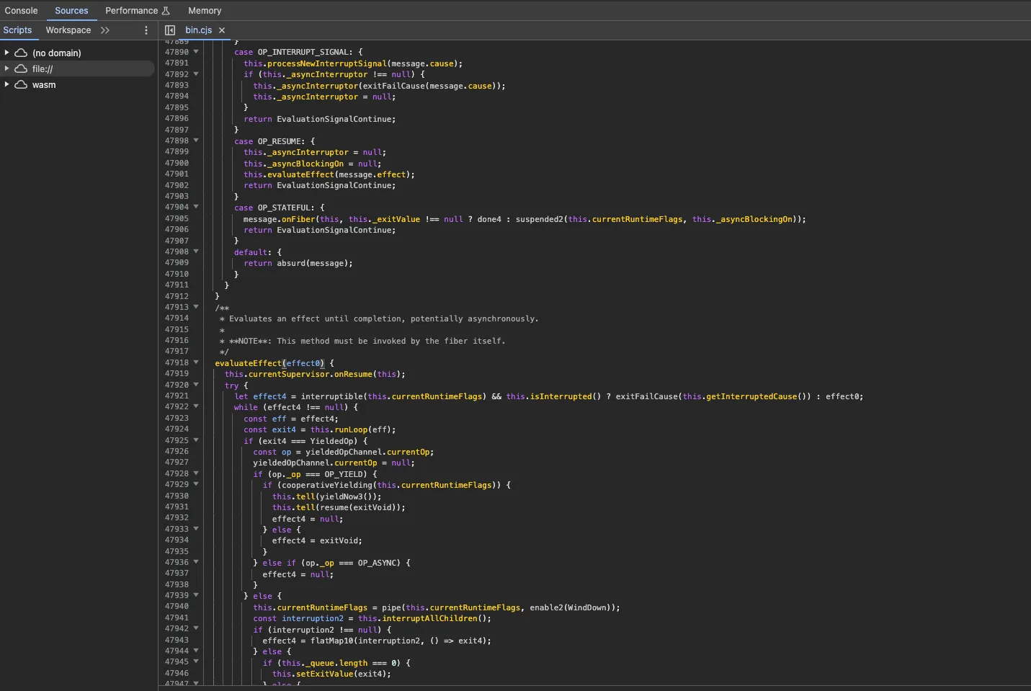The image size is (1031, 691).
Task: Set a breakpoint on line 47905
Action: point(177,218)
